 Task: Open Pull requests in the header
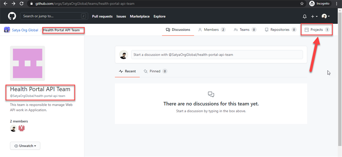coord(102,16)
